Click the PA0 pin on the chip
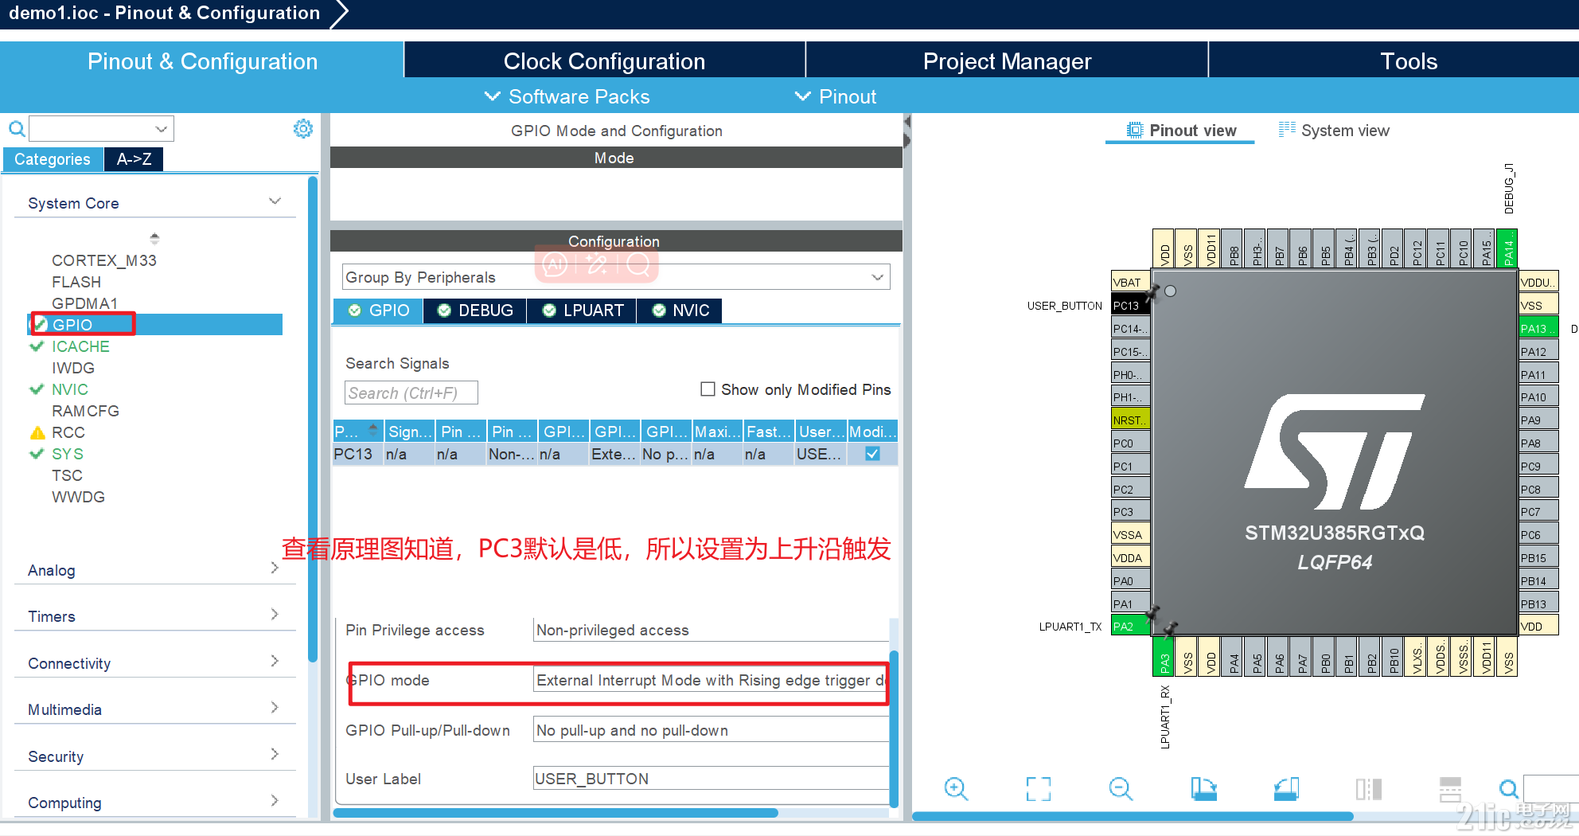 [1130, 581]
